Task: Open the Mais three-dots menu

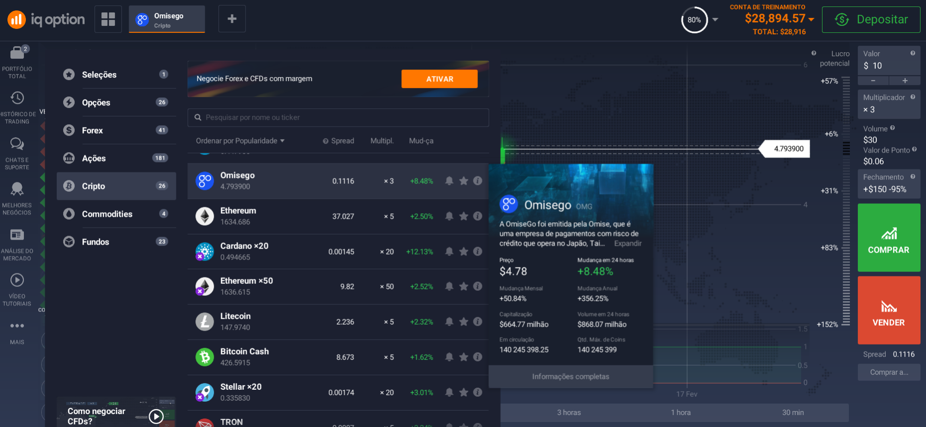Action: [x=17, y=326]
